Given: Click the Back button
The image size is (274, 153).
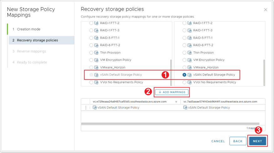Looking at the screenshot, I should (238, 141).
